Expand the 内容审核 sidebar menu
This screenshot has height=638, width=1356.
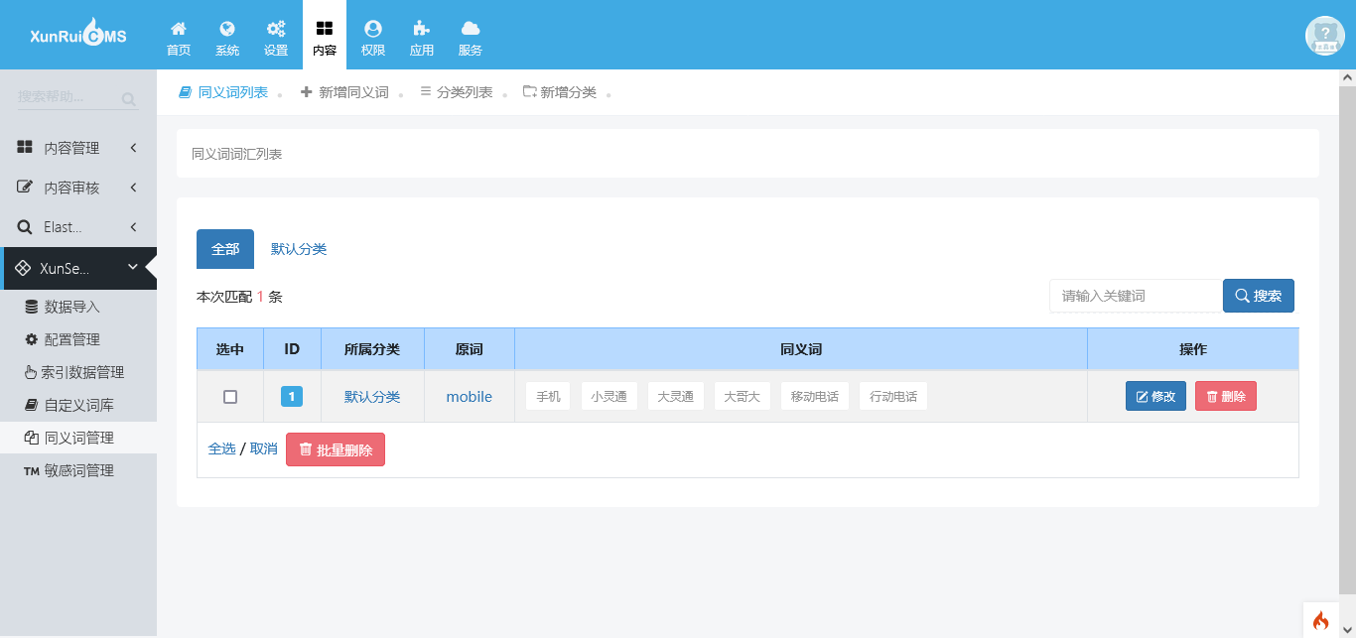pos(78,188)
